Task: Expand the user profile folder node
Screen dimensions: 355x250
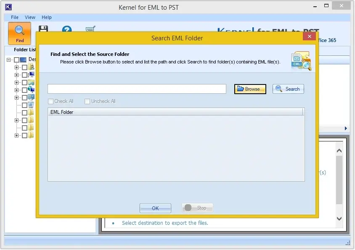Action: pyautogui.click(x=16, y=67)
